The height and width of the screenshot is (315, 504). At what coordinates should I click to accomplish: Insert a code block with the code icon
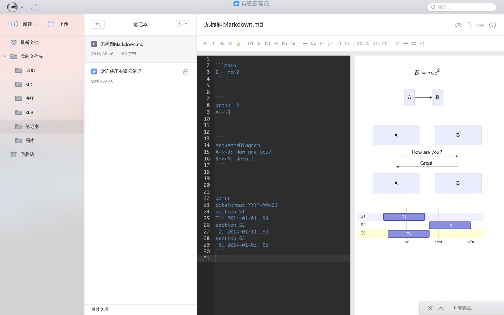[x=376, y=44]
